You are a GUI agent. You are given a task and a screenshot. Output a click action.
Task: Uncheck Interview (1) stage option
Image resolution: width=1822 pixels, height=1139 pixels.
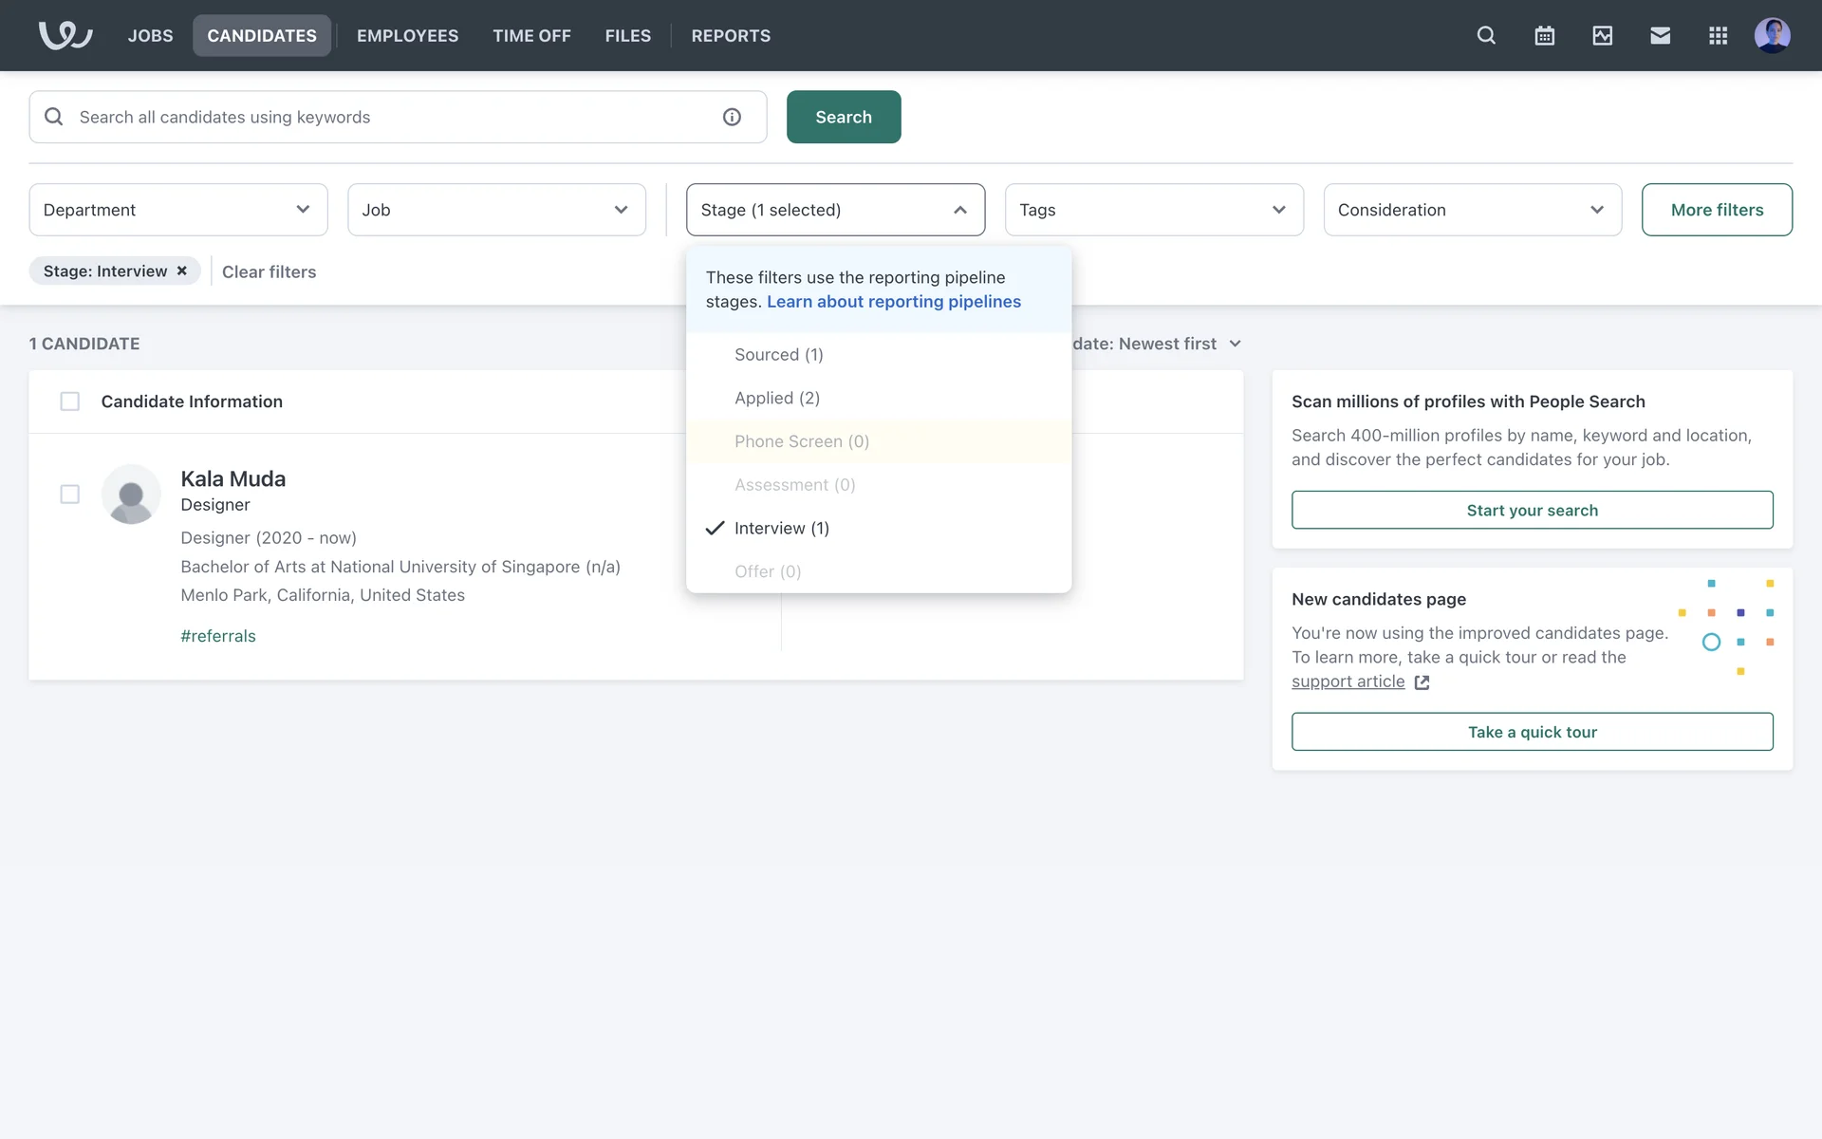(x=781, y=529)
